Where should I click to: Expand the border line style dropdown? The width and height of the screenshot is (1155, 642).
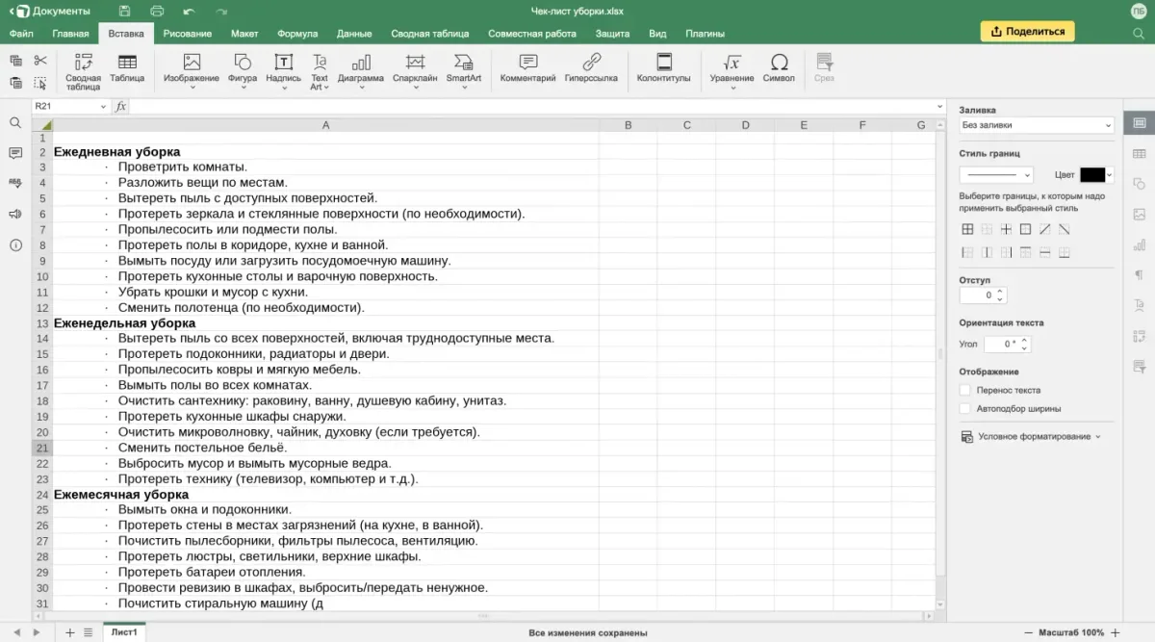click(x=996, y=174)
